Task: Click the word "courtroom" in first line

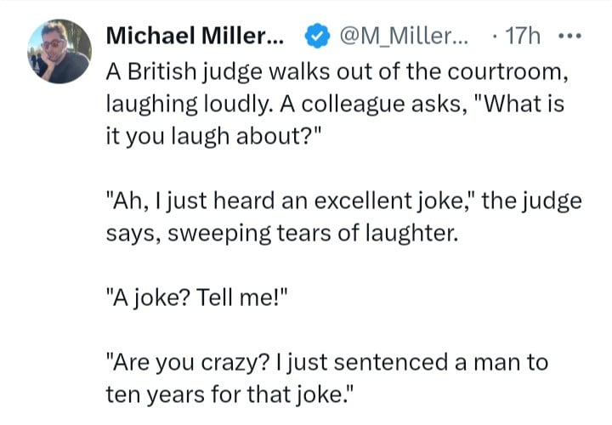Action: click(505, 71)
